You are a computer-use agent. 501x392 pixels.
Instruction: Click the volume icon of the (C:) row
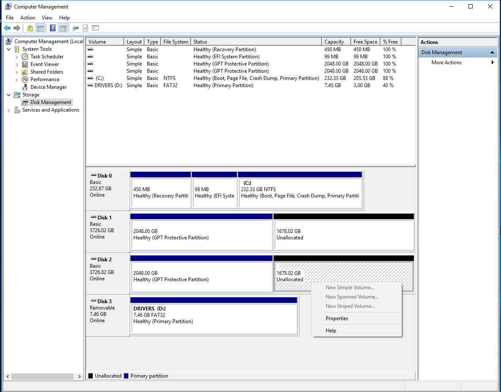coord(91,78)
